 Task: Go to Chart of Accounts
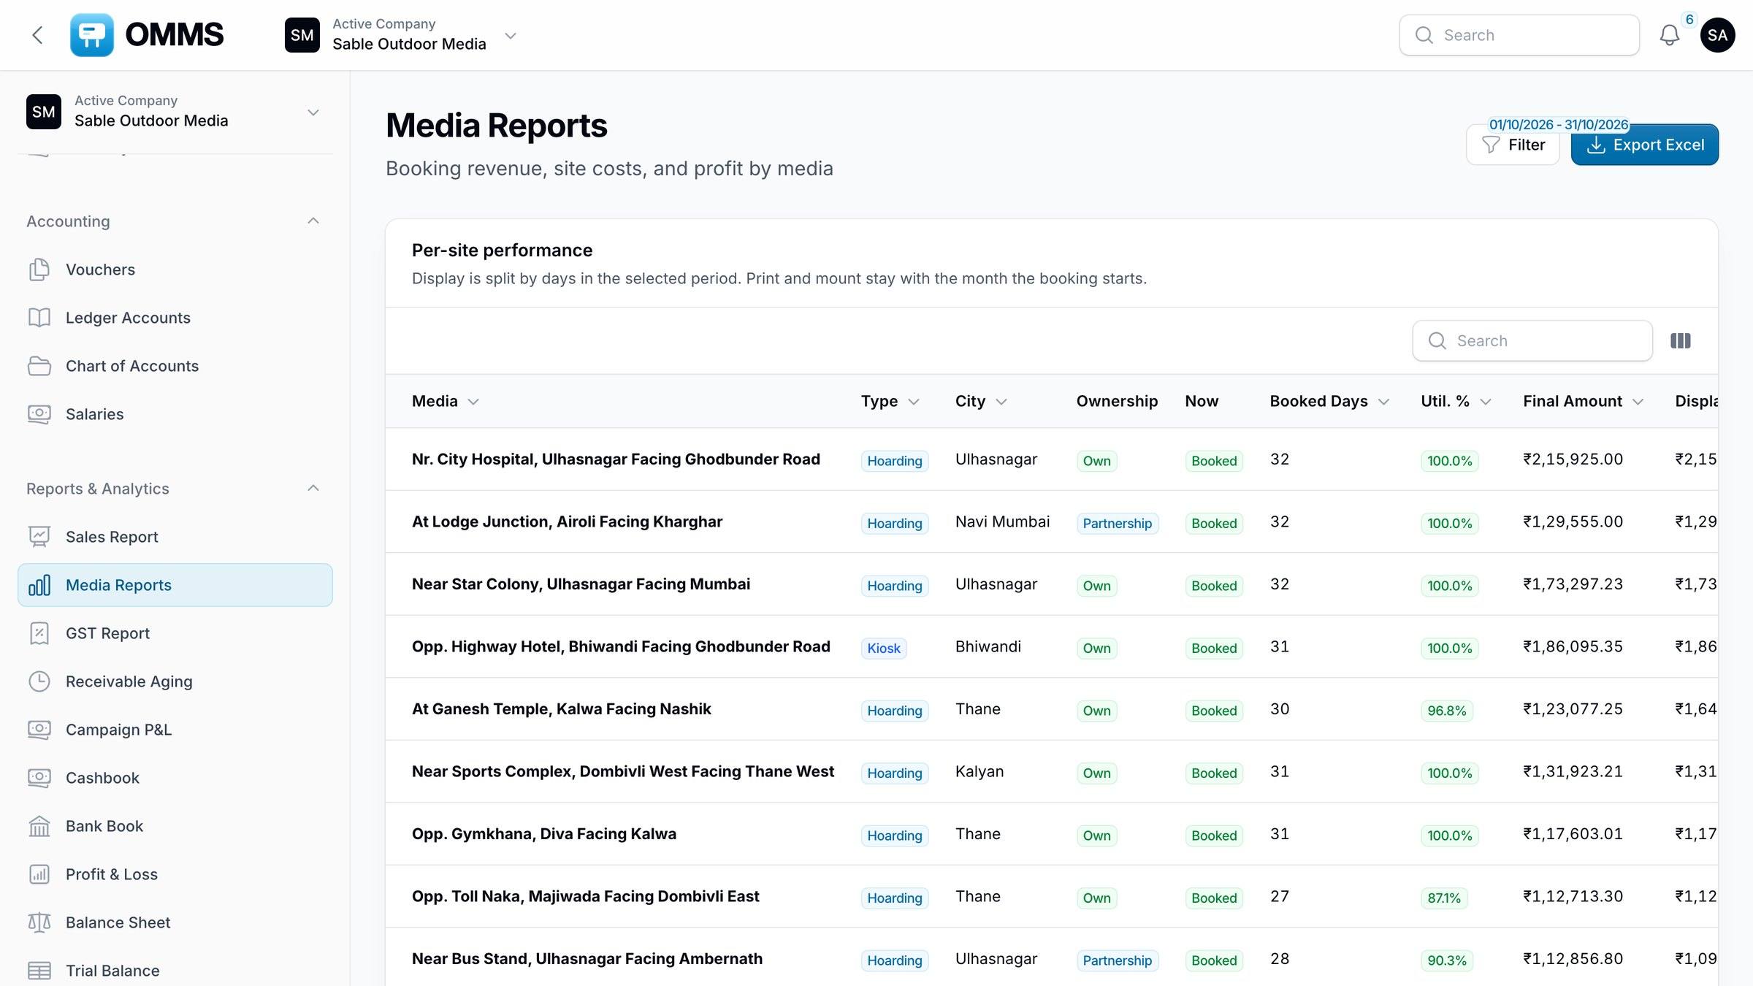(x=175, y=366)
